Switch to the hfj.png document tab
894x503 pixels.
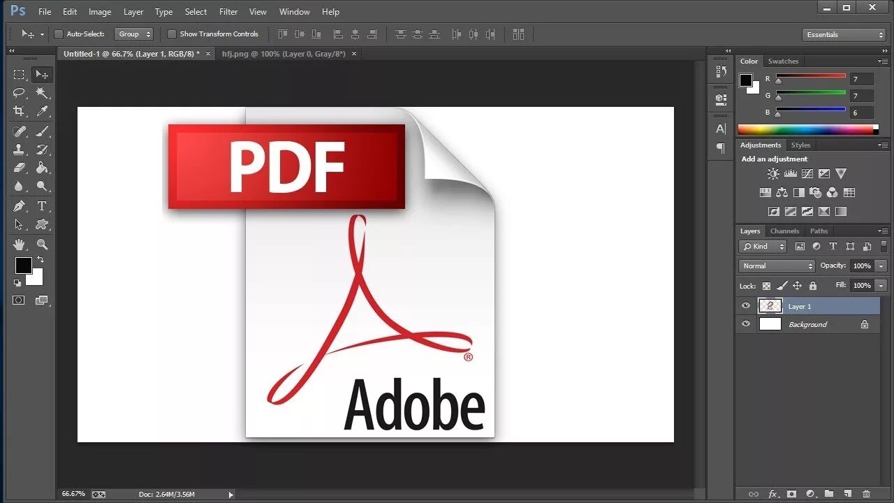[x=284, y=54]
